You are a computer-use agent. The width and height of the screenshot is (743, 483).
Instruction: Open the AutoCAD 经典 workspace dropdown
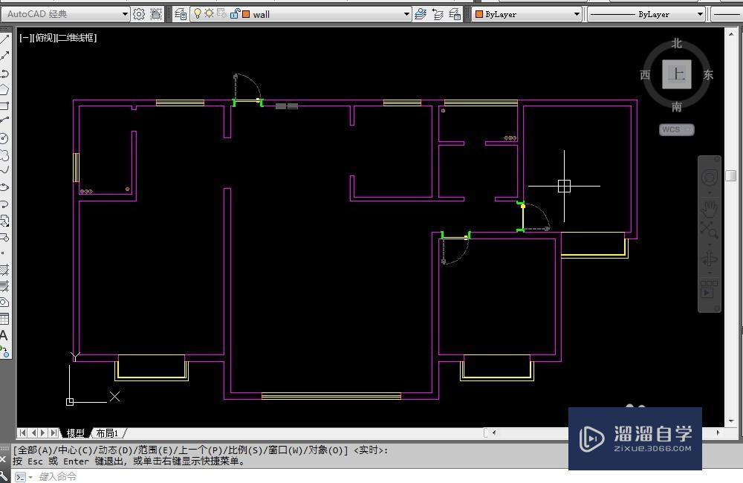[x=125, y=13]
